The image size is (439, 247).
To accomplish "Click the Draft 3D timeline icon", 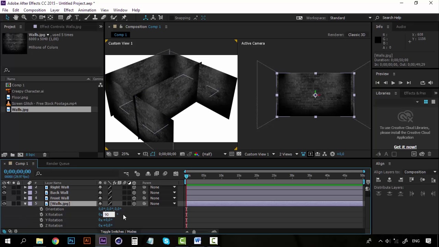I will pyautogui.click(x=137, y=174).
